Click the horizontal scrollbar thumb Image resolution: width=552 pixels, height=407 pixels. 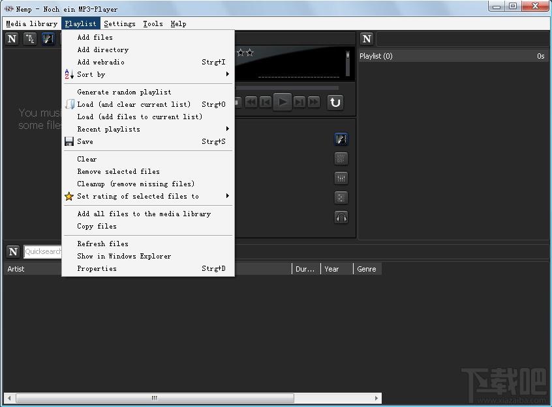155,398
